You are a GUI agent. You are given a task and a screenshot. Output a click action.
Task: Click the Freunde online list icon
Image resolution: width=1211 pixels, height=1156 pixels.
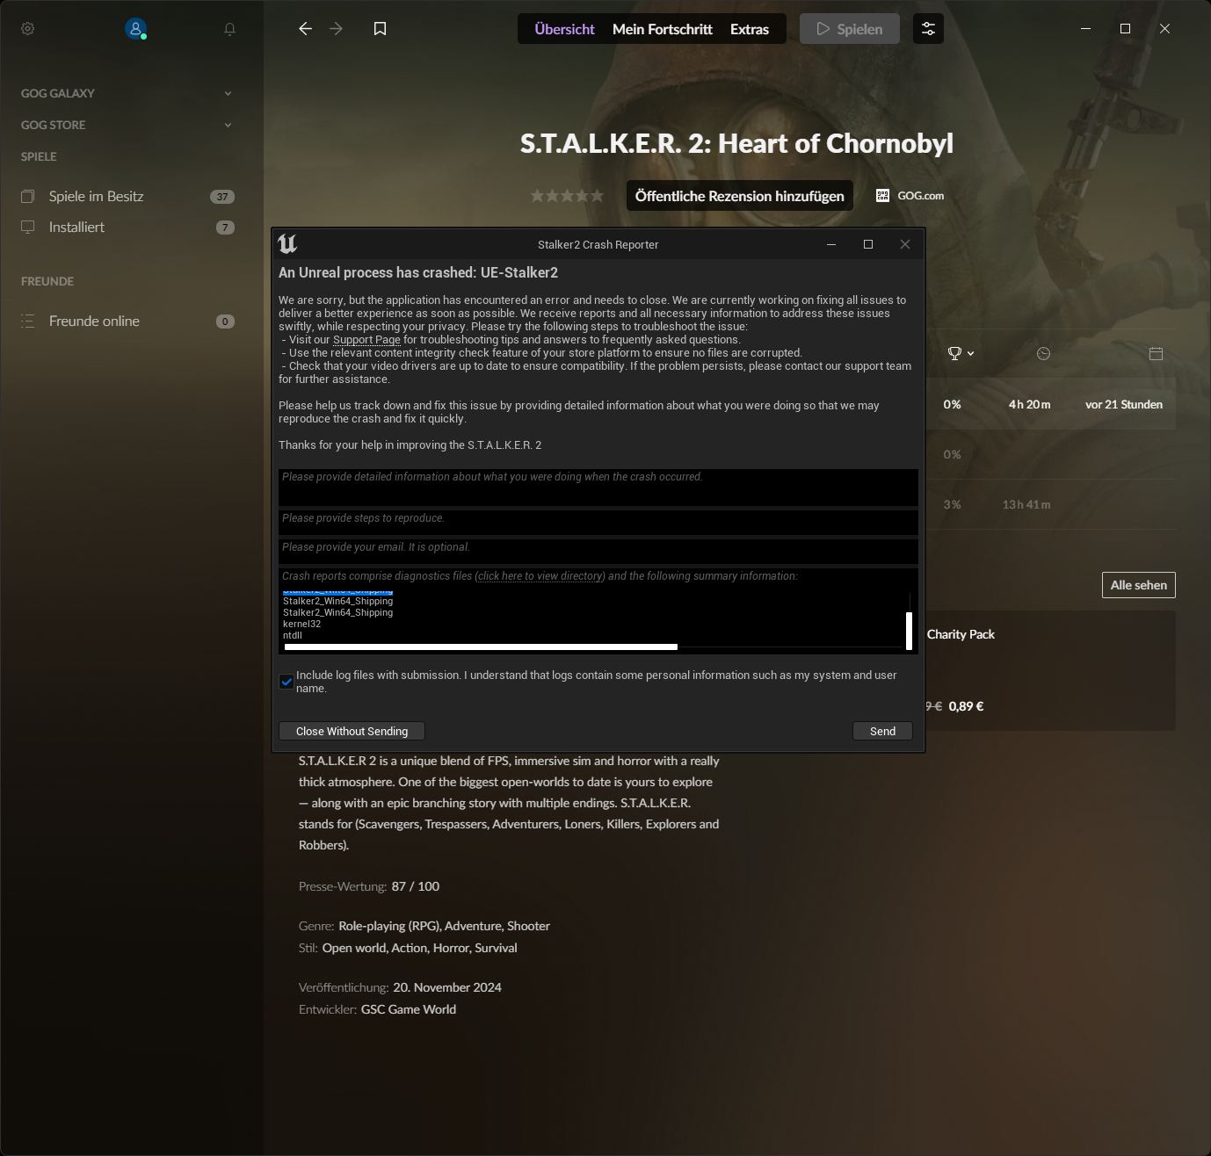pos(28,322)
